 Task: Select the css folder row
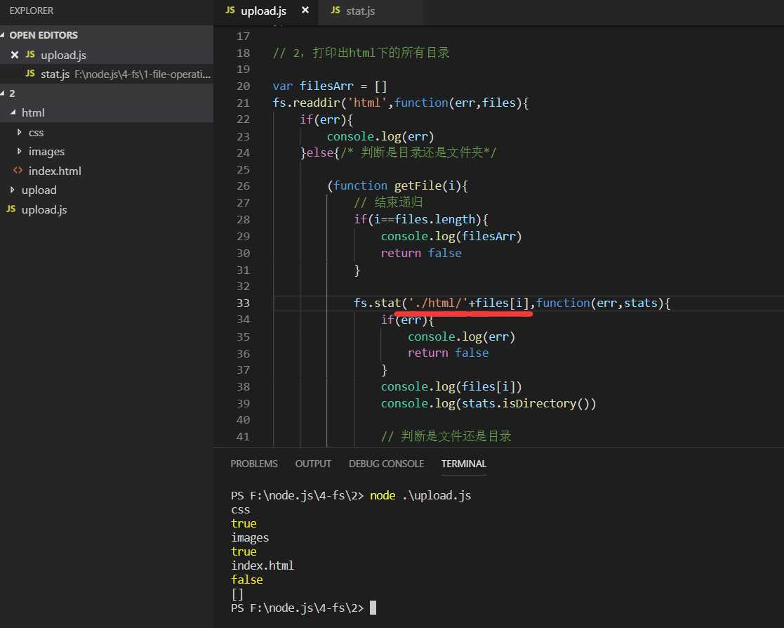click(107, 132)
